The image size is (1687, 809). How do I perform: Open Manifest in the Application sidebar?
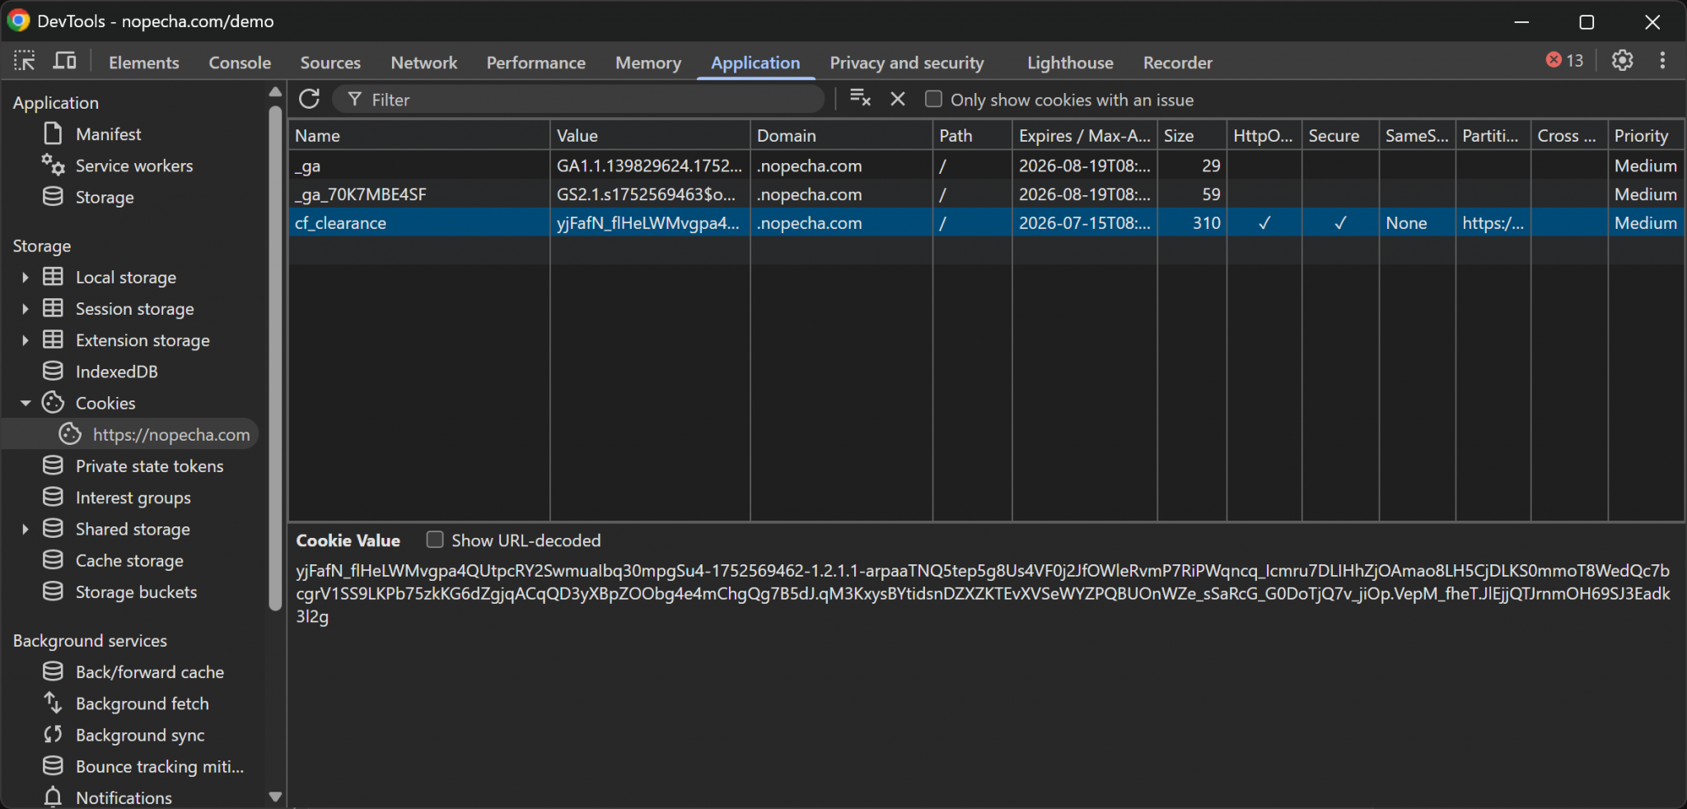(x=108, y=134)
